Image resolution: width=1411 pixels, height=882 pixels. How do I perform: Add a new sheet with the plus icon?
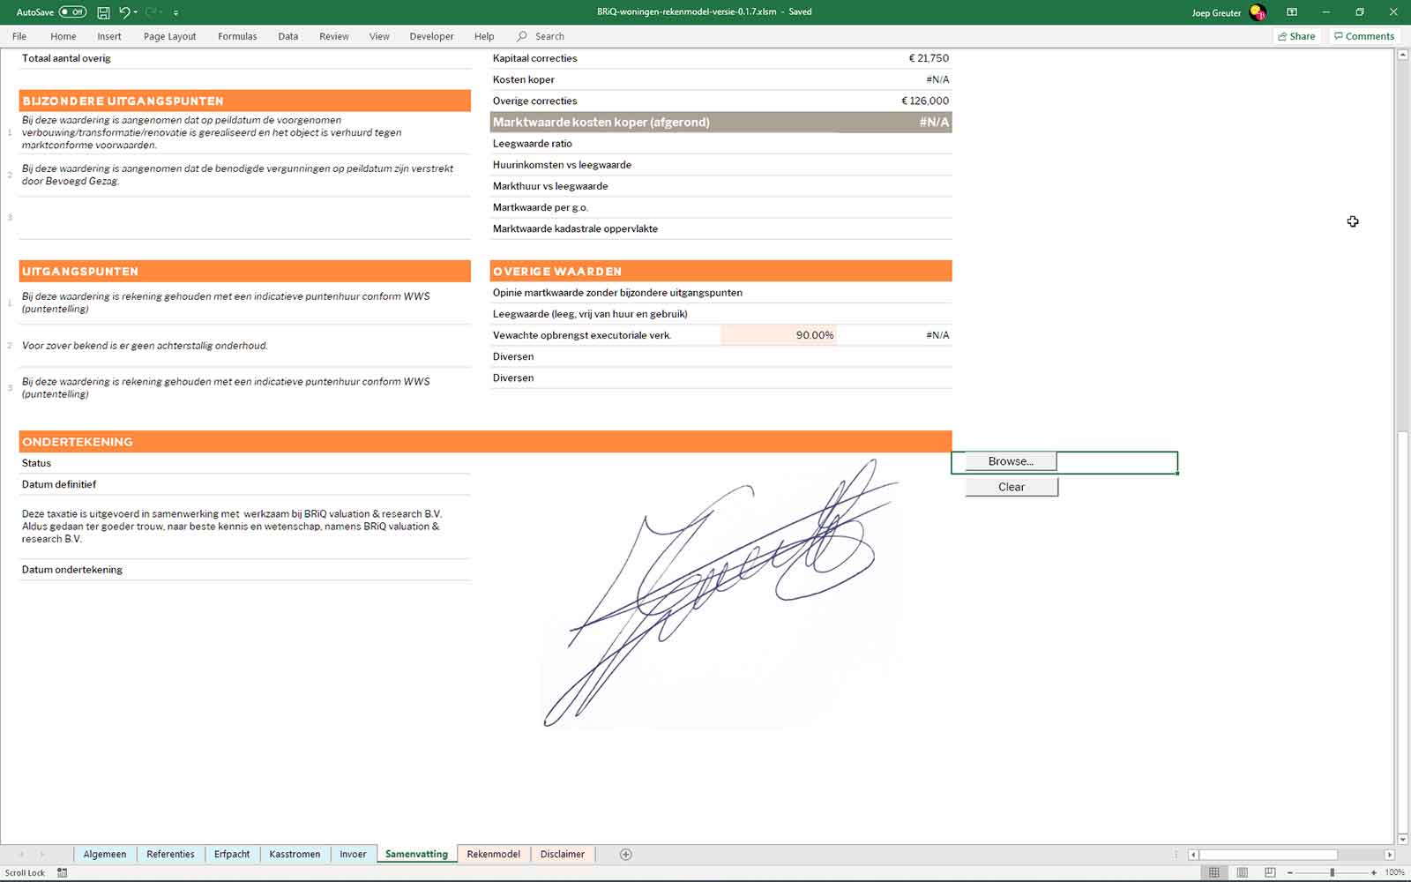pos(625,854)
